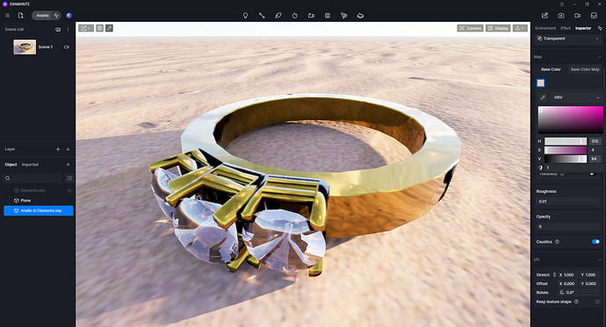The height and width of the screenshot is (327, 606).
Task: Collapse the Map section chevron
Action: [600, 57]
